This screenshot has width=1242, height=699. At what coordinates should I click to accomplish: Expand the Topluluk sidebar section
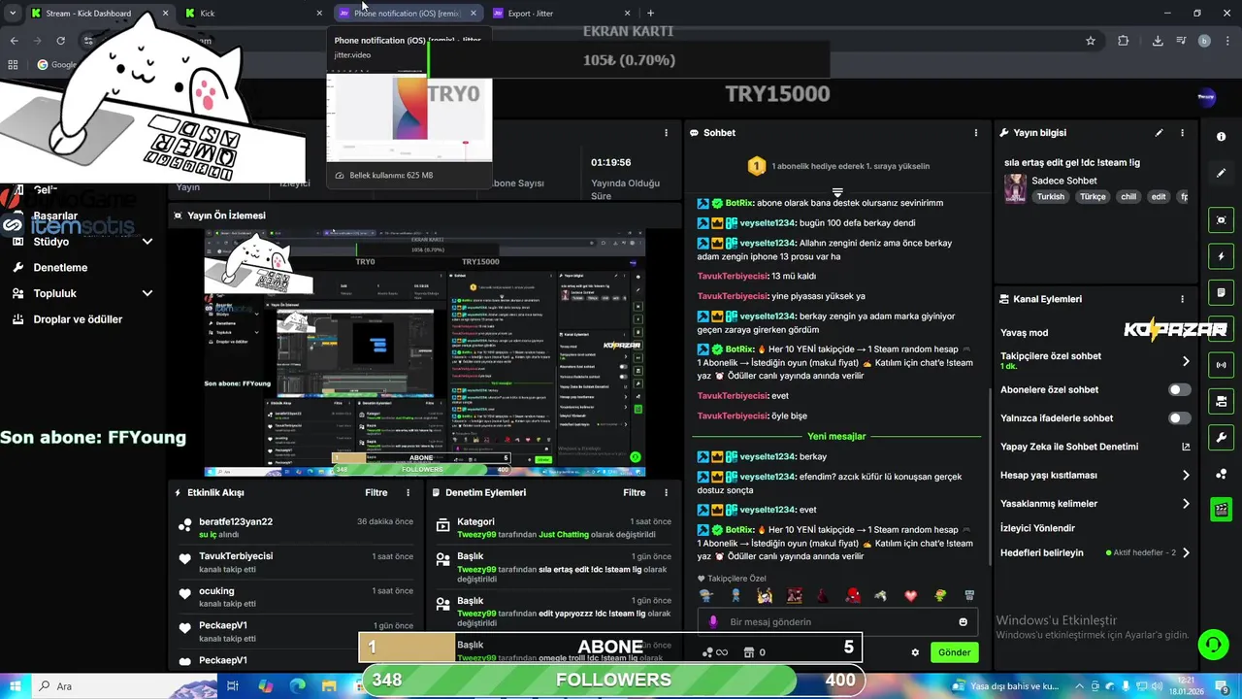(147, 293)
